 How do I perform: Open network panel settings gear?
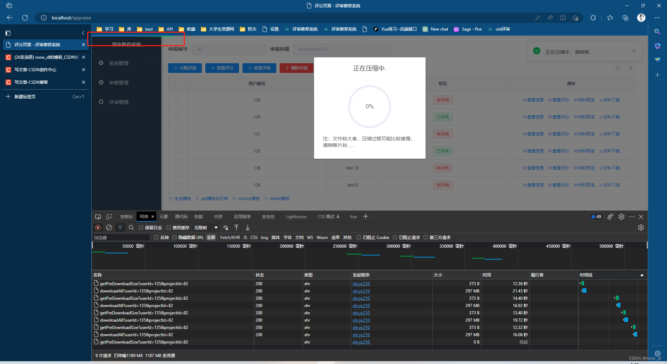coord(641,228)
